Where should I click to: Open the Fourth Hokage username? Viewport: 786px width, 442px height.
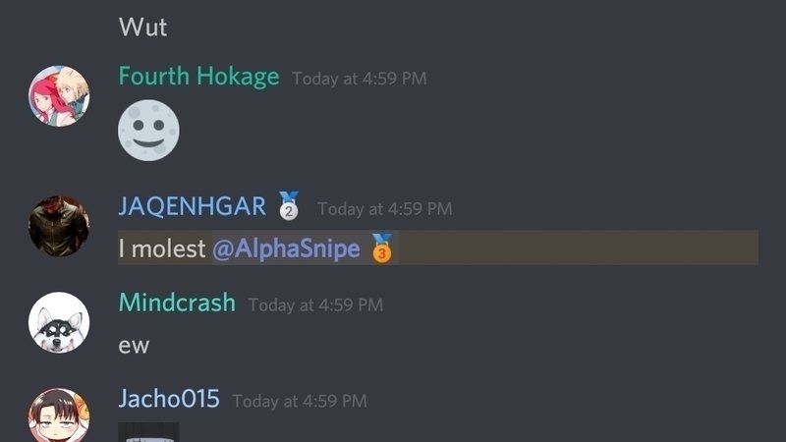point(198,77)
